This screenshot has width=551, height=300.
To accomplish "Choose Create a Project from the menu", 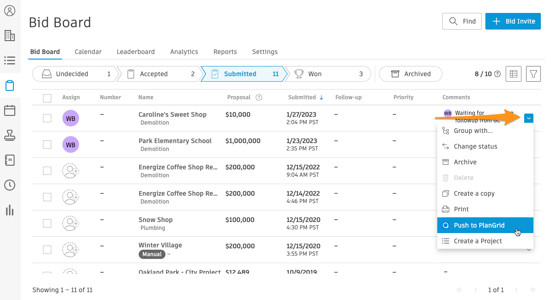I will (x=485, y=241).
